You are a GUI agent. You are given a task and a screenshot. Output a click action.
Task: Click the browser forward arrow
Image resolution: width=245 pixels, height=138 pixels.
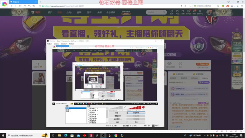16,6
